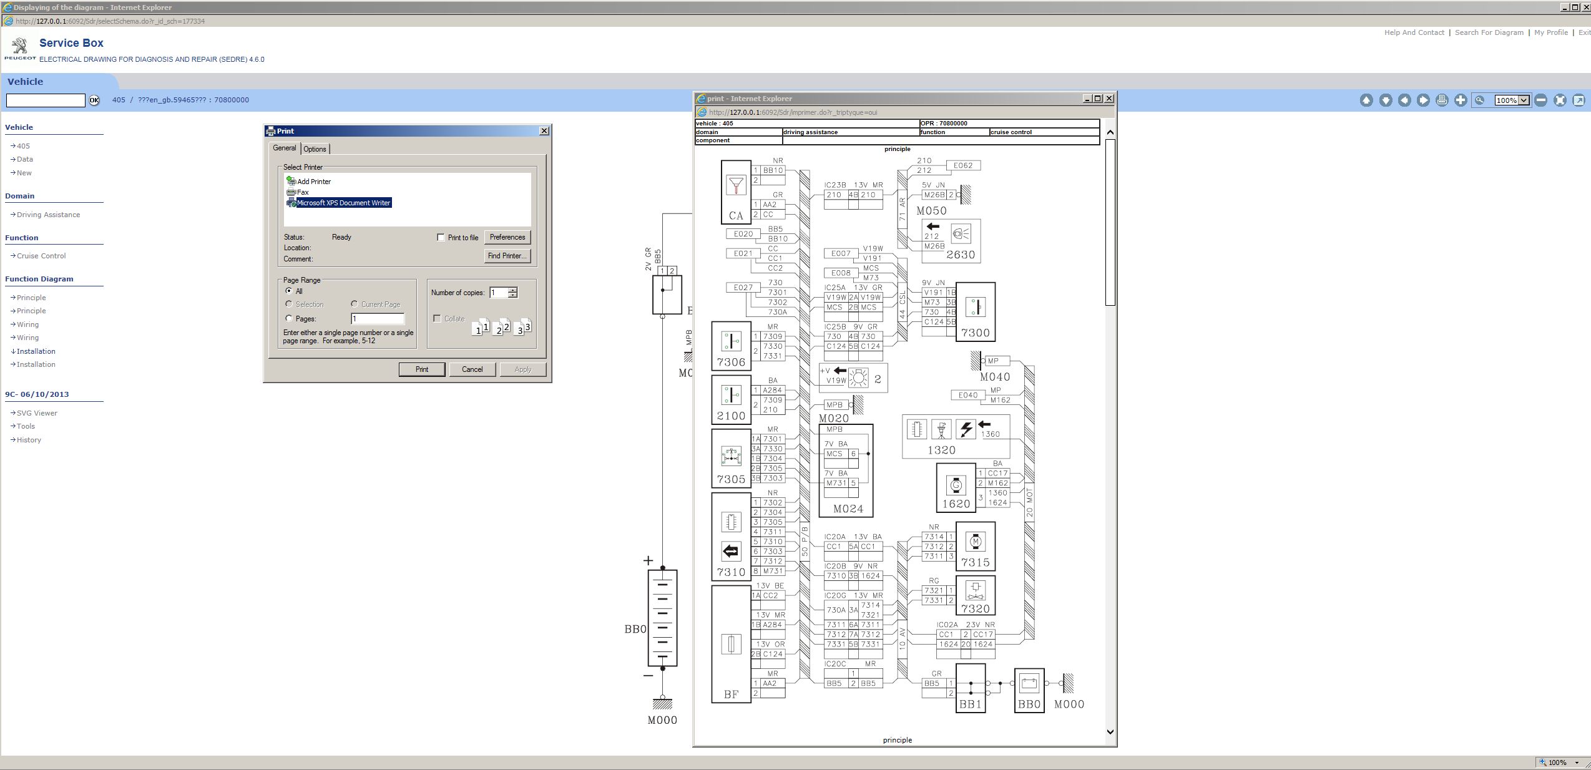
Task: Increase the number of copies spinner
Action: click(x=512, y=290)
